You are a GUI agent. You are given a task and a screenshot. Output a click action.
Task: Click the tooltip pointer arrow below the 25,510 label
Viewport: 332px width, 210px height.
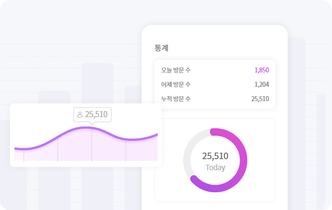click(x=92, y=123)
